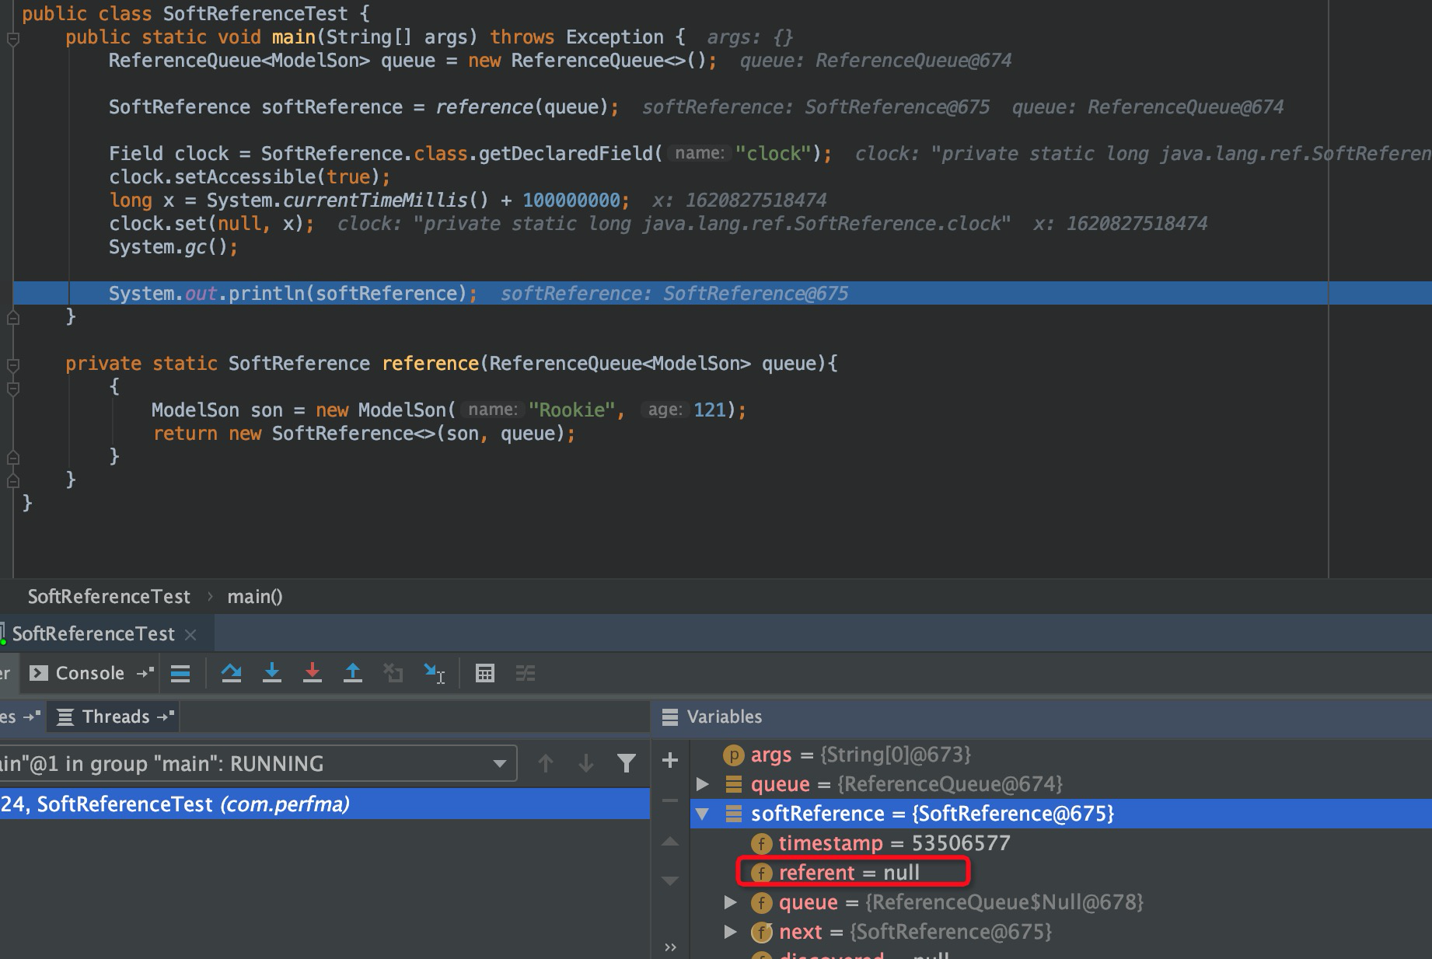Screen dimensions: 1432x959
Task: Click the Step Over debugger icon
Action: 231,673
